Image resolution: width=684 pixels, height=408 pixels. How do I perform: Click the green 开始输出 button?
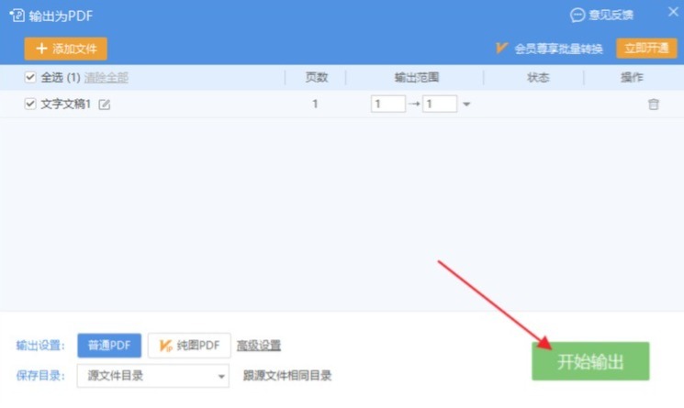point(590,361)
